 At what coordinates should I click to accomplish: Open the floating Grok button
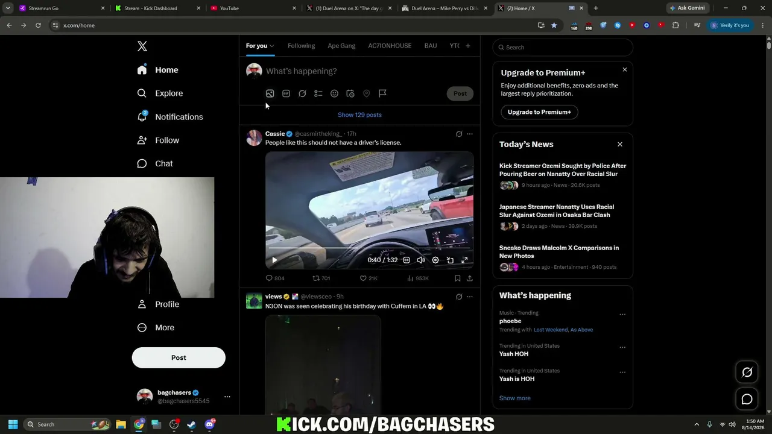pyautogui.click(x=747, y=373)
